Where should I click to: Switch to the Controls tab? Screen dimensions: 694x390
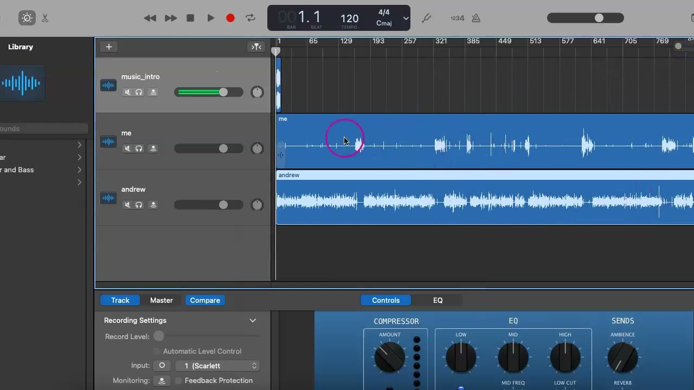coord(386,300)
